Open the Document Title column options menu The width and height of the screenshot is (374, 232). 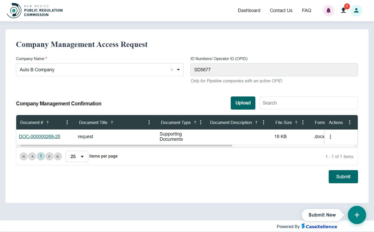(149, 122)
